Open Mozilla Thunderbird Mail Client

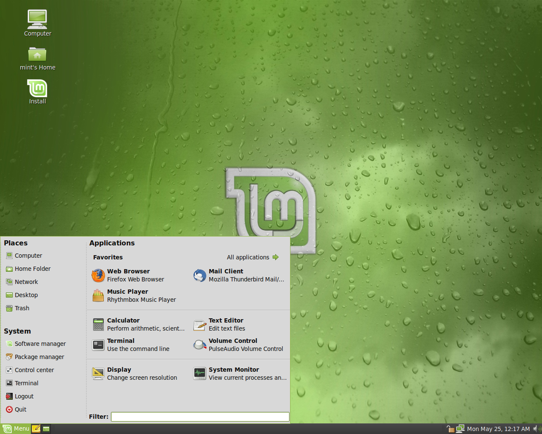click(x=239, y=275)
